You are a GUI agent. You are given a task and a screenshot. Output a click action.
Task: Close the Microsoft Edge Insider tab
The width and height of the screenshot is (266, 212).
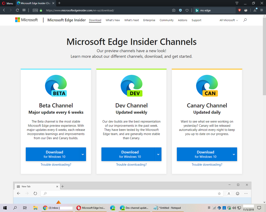pos(53,3)
